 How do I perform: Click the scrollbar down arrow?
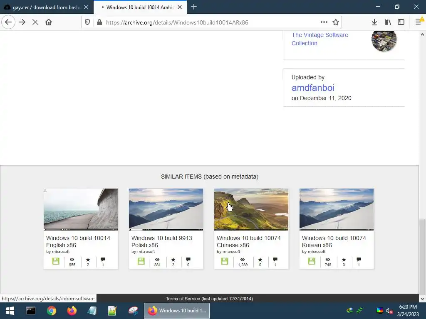click(422, 299)
